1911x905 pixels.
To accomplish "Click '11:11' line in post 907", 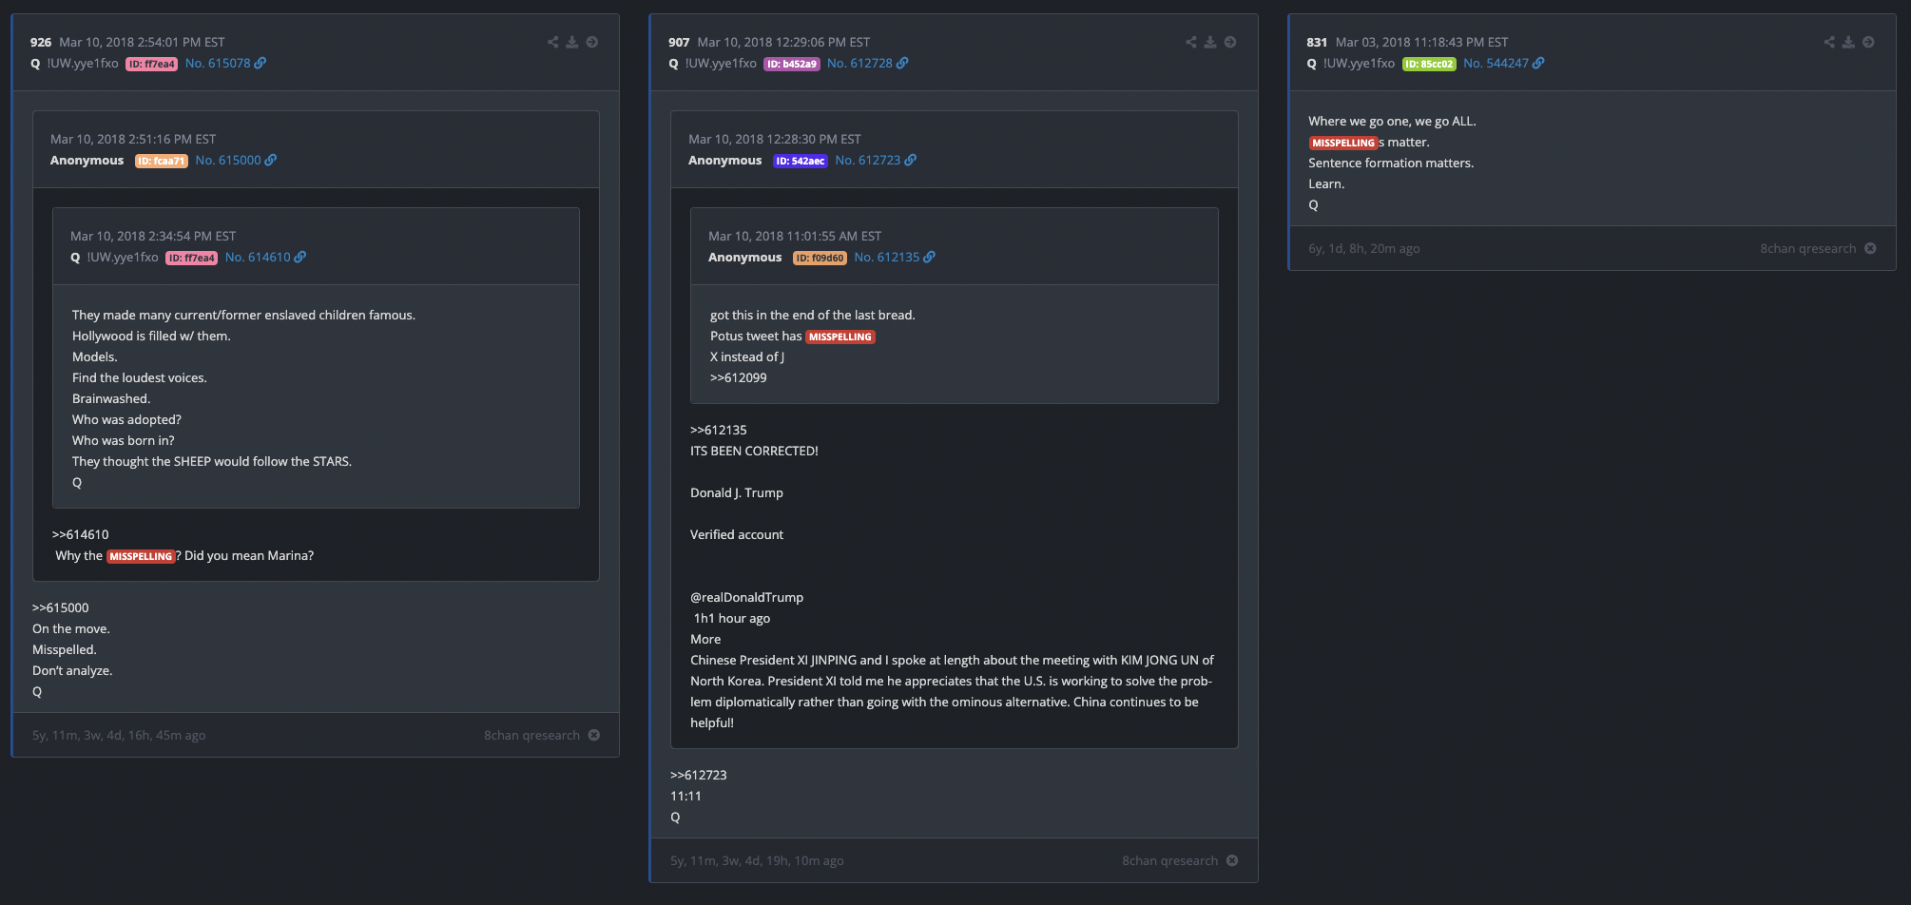I will tap(685, 796).
